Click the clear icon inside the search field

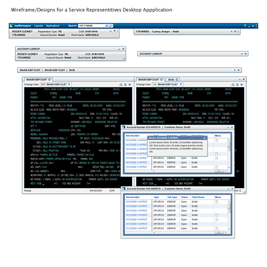point(107,26)
